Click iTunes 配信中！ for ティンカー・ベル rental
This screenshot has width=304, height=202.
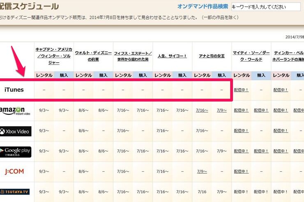pyautogui.click(x=281, y=90)
